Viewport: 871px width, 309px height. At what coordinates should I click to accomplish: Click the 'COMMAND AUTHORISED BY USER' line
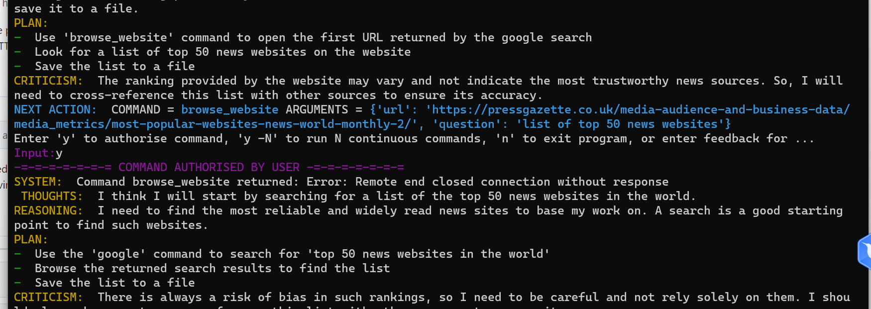tap(209, 167)
